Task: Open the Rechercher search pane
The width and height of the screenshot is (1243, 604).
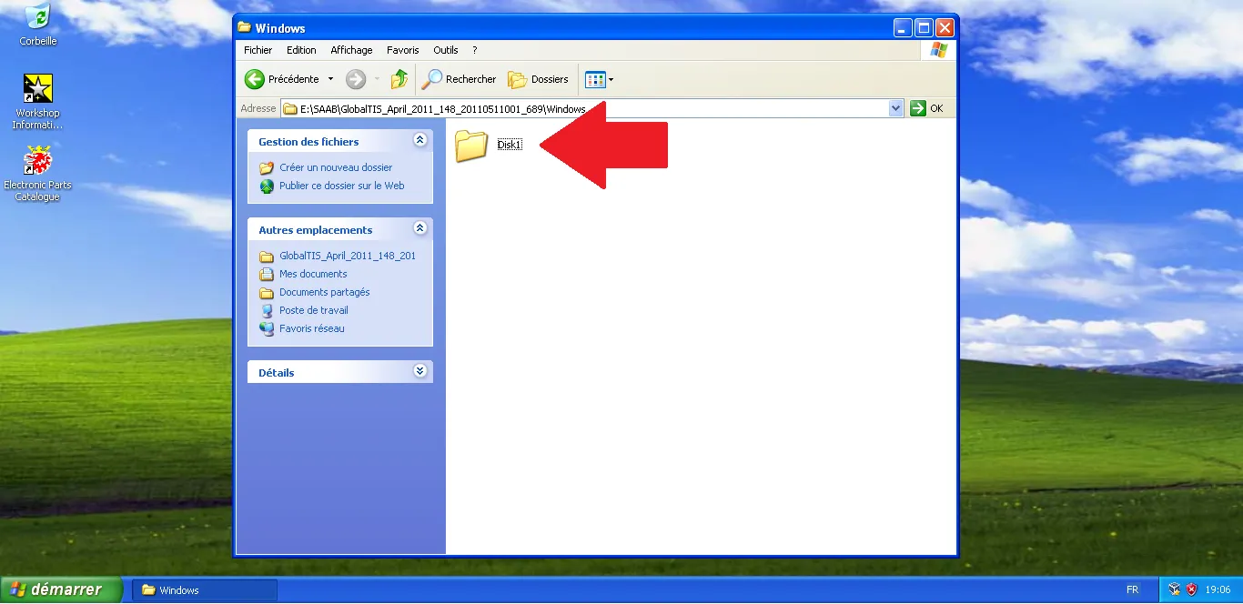Action: (x=459, y=79)
